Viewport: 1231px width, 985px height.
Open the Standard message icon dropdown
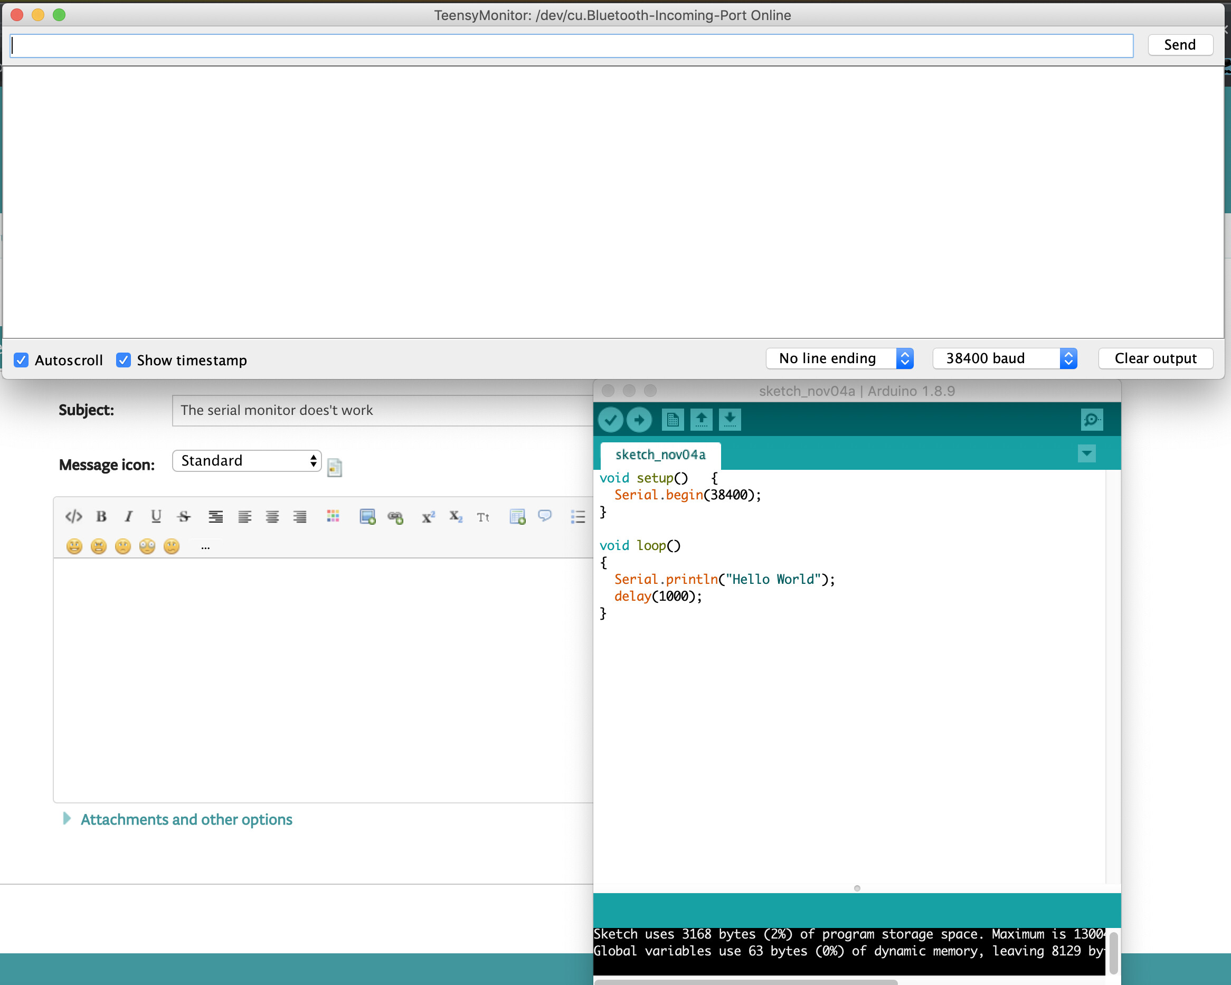246,460
